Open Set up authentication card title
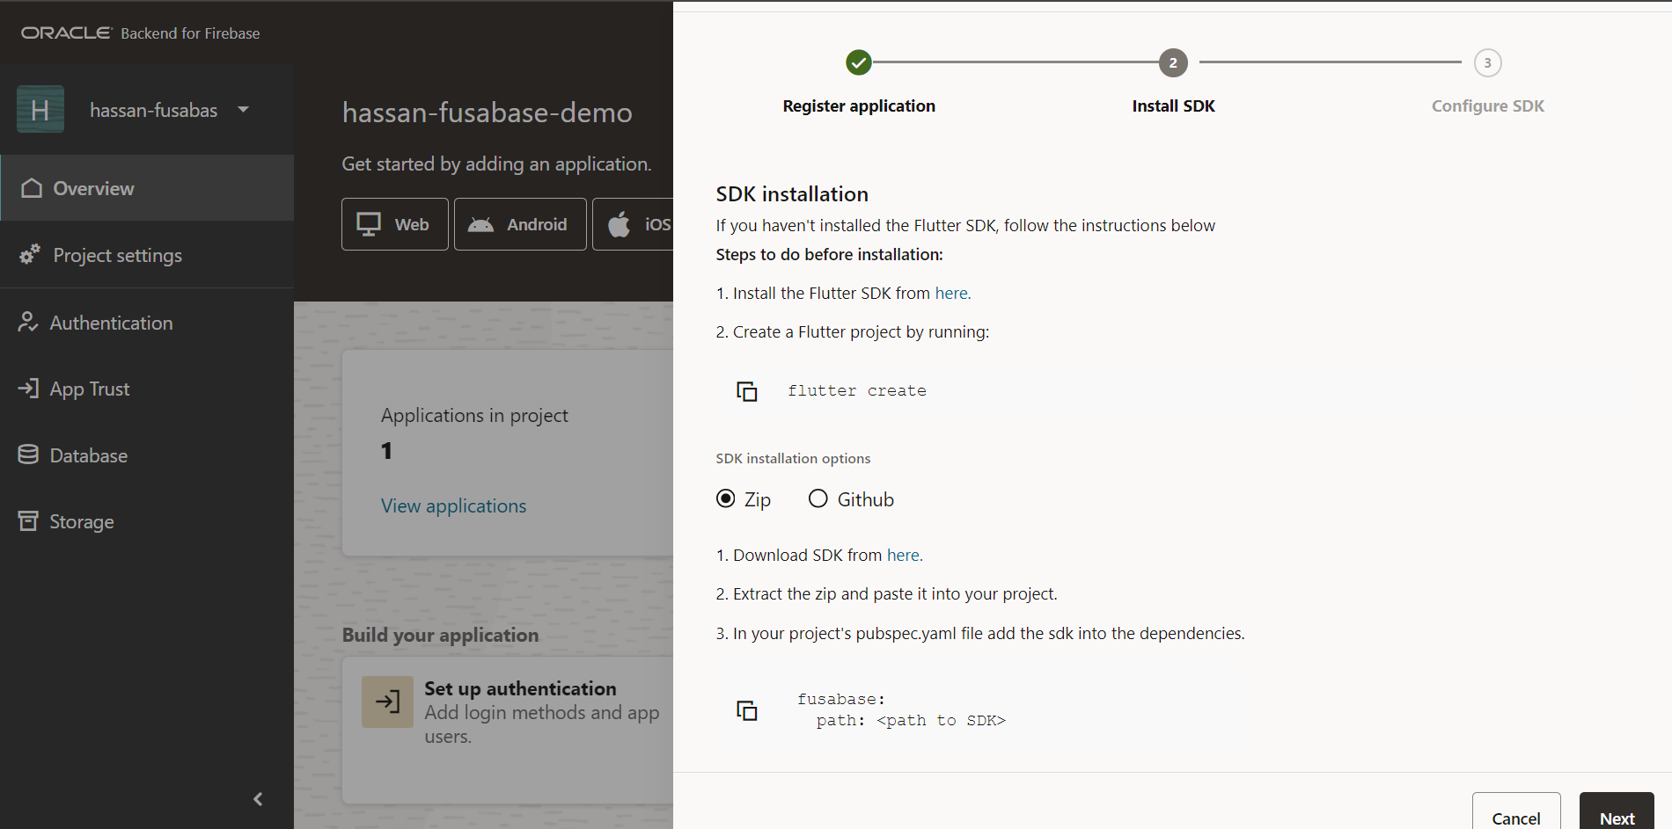 (520, 688)
